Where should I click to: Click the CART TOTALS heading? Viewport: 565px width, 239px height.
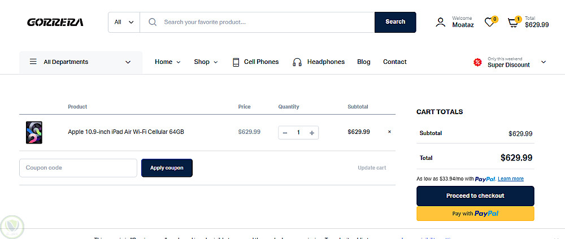coord(440,112)
